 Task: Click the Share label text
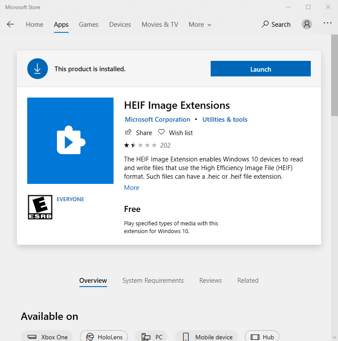click(144, 133)
